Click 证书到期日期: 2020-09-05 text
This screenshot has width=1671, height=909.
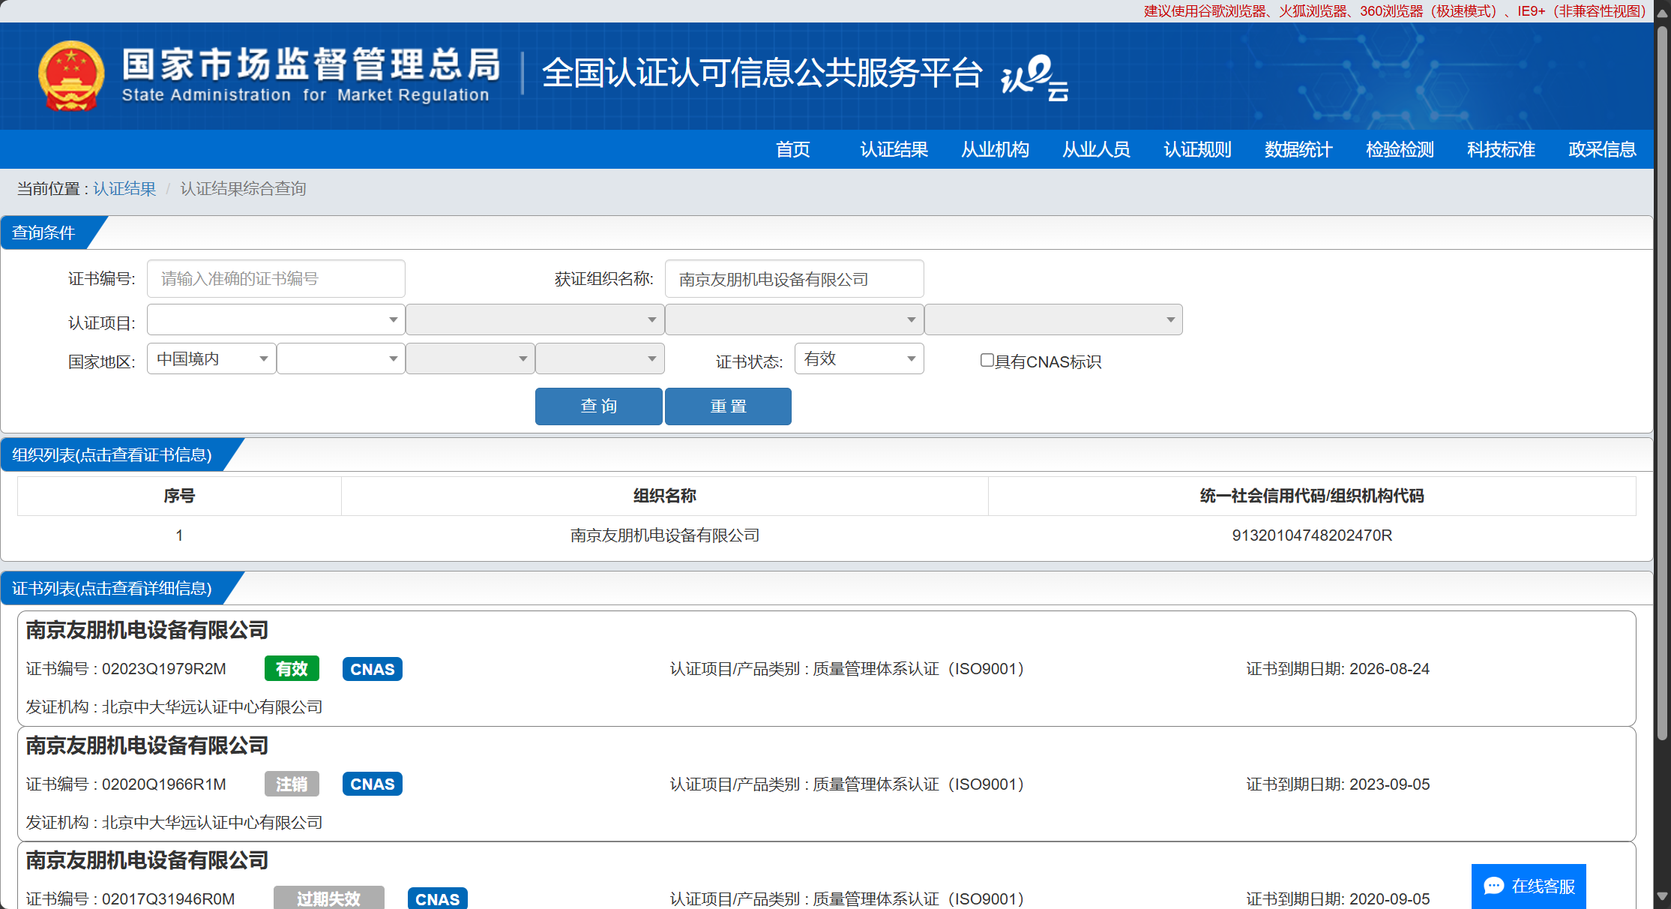(1338, 899)
